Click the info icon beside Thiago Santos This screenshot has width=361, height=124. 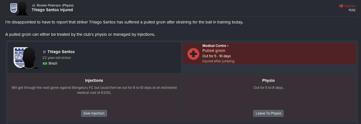pos(44,52)
